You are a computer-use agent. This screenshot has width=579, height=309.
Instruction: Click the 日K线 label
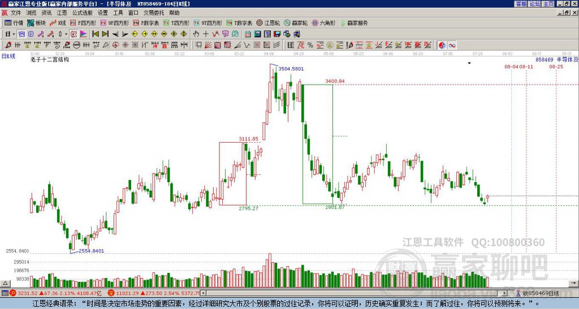[x=8, y=56]
